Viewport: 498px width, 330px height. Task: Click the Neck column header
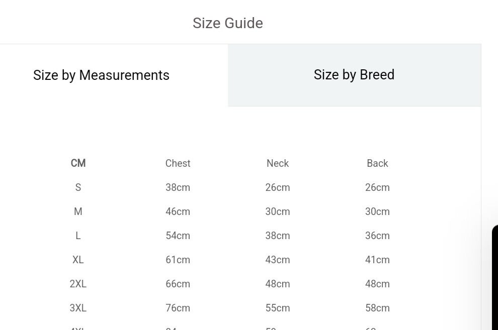278,163
